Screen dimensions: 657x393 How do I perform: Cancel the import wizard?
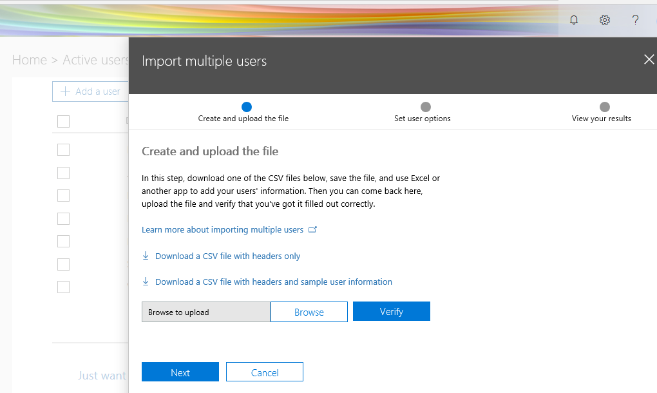click(264, 372)
